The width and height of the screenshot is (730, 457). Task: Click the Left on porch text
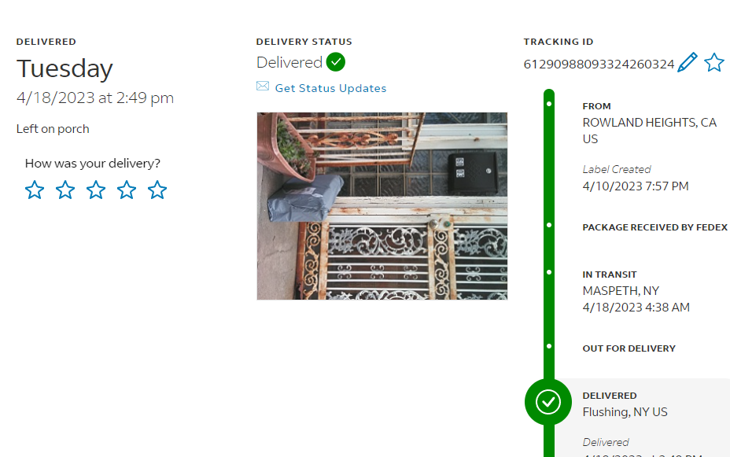(x=53, y=129)
